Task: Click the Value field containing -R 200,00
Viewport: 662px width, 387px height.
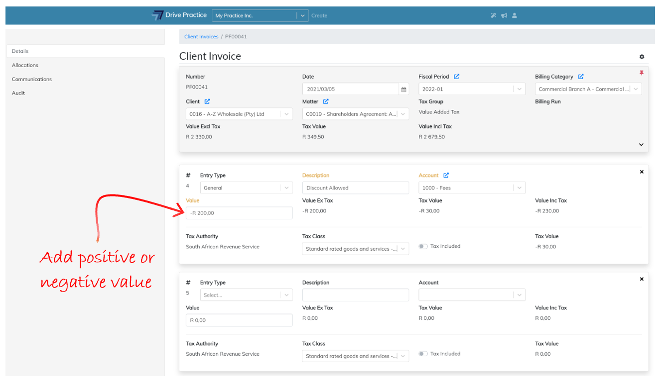Action: pos(239,213)
